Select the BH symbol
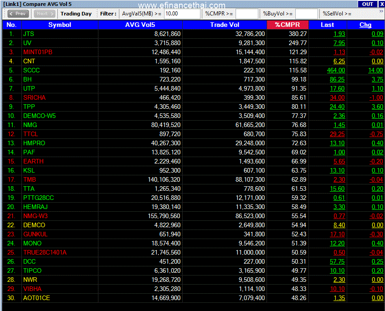 [27, 79]
